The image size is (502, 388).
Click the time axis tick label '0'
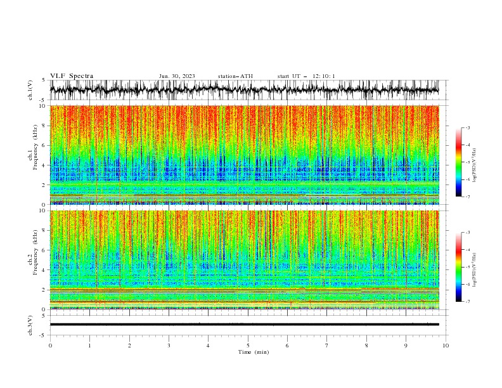50,346
